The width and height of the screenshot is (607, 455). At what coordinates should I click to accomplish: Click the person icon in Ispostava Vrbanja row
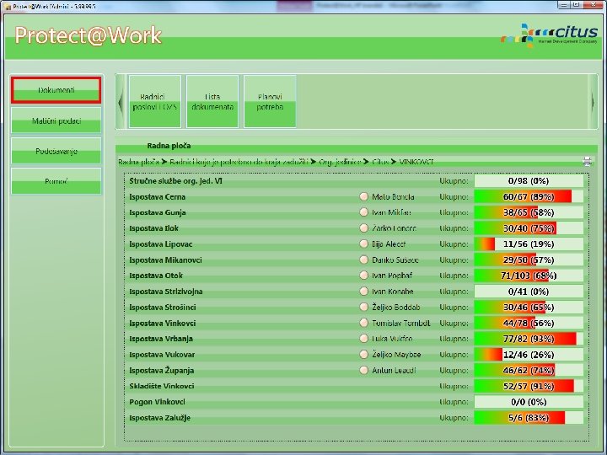point(363,339)
